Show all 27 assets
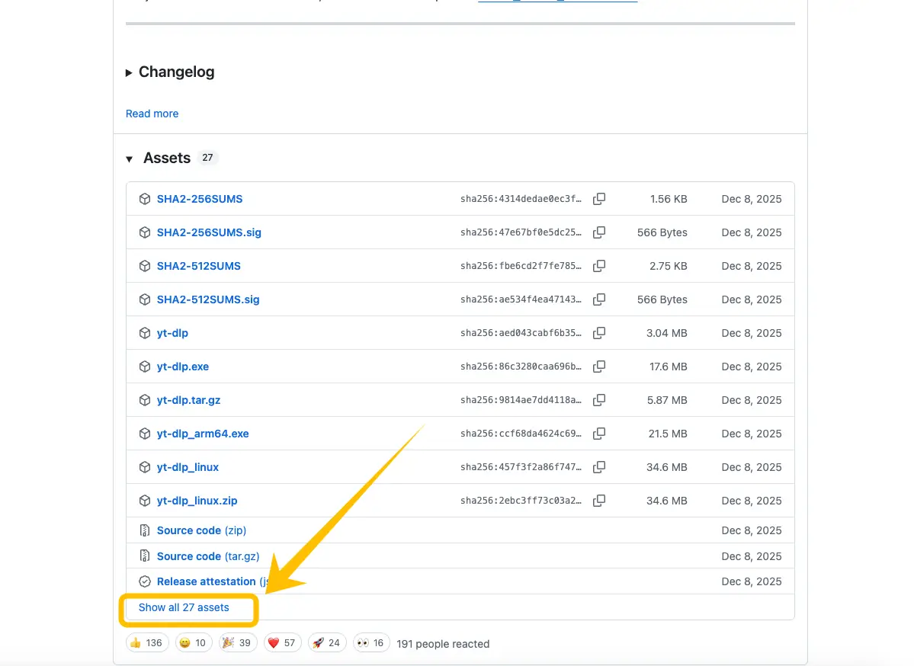Image resolution: width=914 pixels, height=666 pixels. (183, 607)
